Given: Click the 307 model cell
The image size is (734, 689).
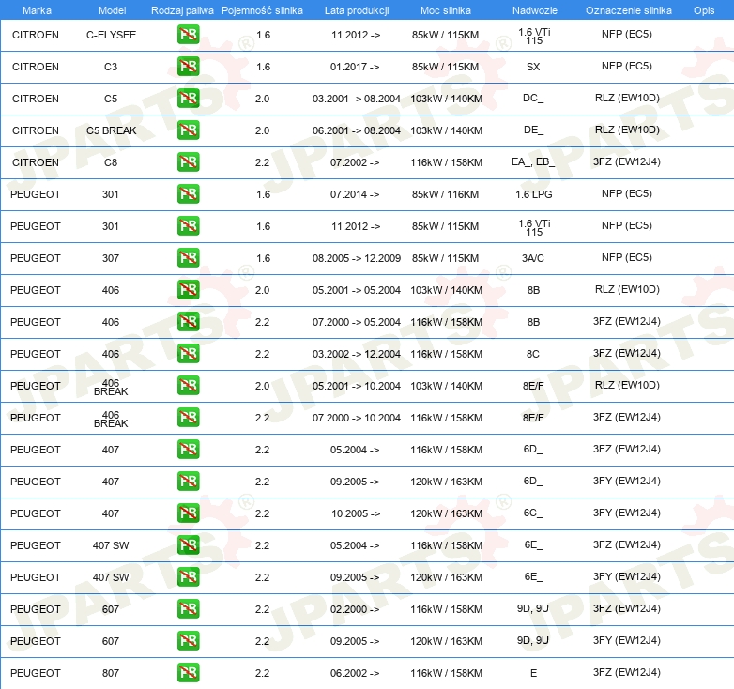Looking at the screenshot, I should [111, 258].
